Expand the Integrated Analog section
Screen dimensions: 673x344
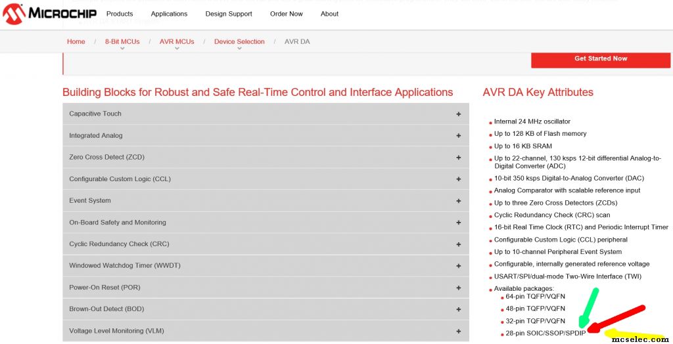[x=266, y=135]
